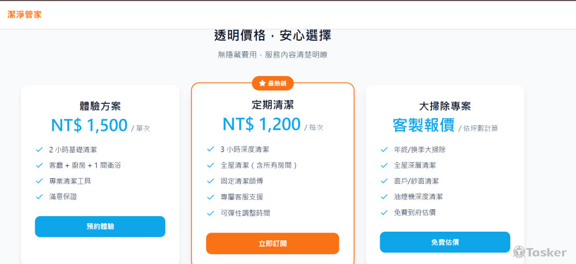Click the star icon in 最熱銷 badge
The image size is (576, 264).
click(262, 84)
